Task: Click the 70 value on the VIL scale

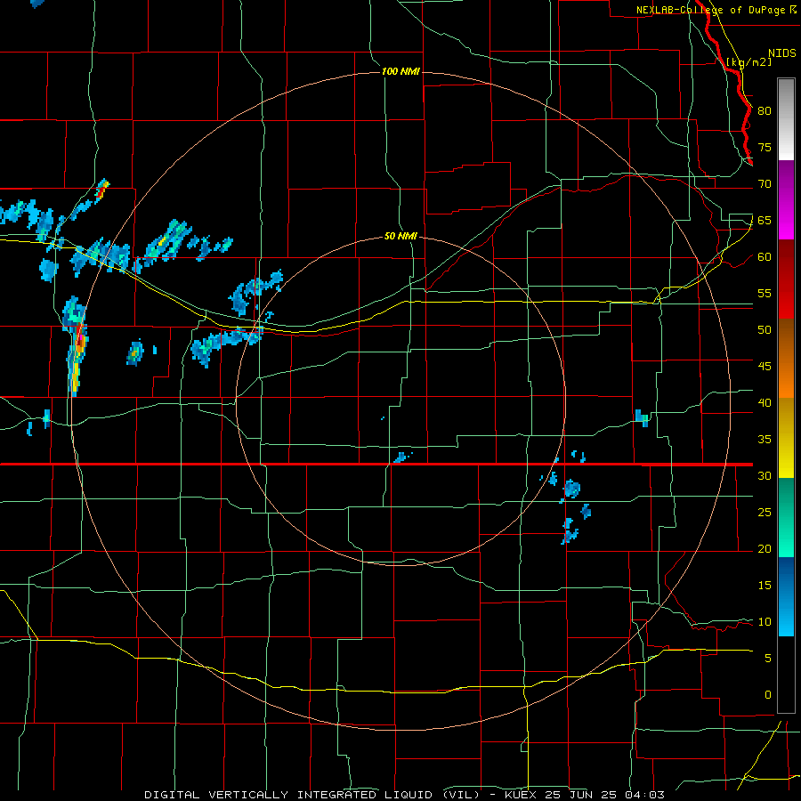Action: 765,184
